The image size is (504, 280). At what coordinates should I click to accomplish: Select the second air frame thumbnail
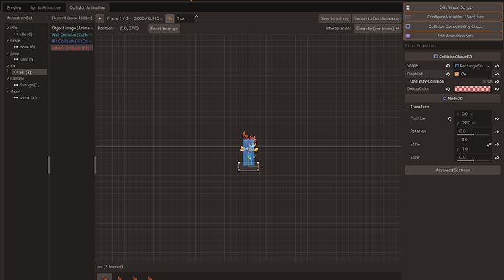120,277
